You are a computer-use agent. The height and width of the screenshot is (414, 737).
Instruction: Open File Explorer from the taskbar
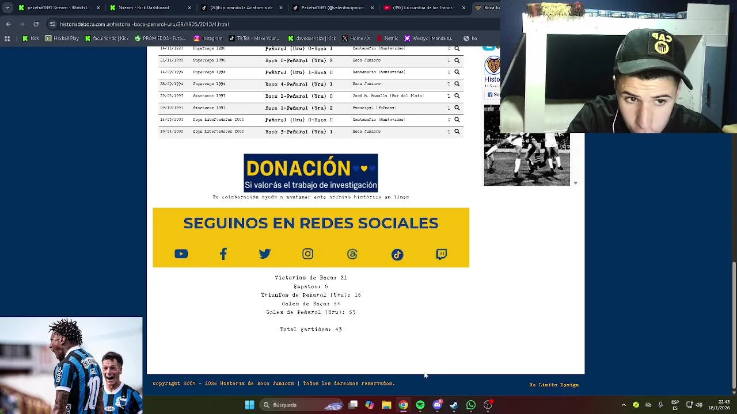click(x=386, y=405)
